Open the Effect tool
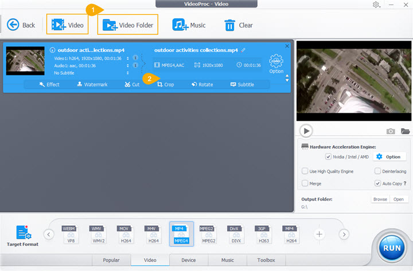 [49, 85]
